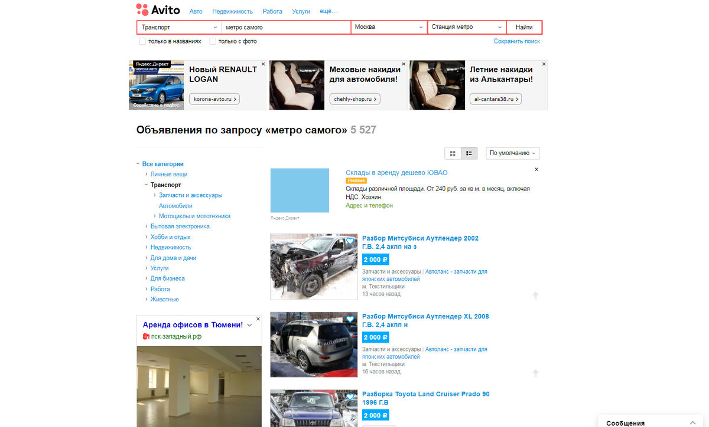Open ещё… in top navigation

pos(329,11)
